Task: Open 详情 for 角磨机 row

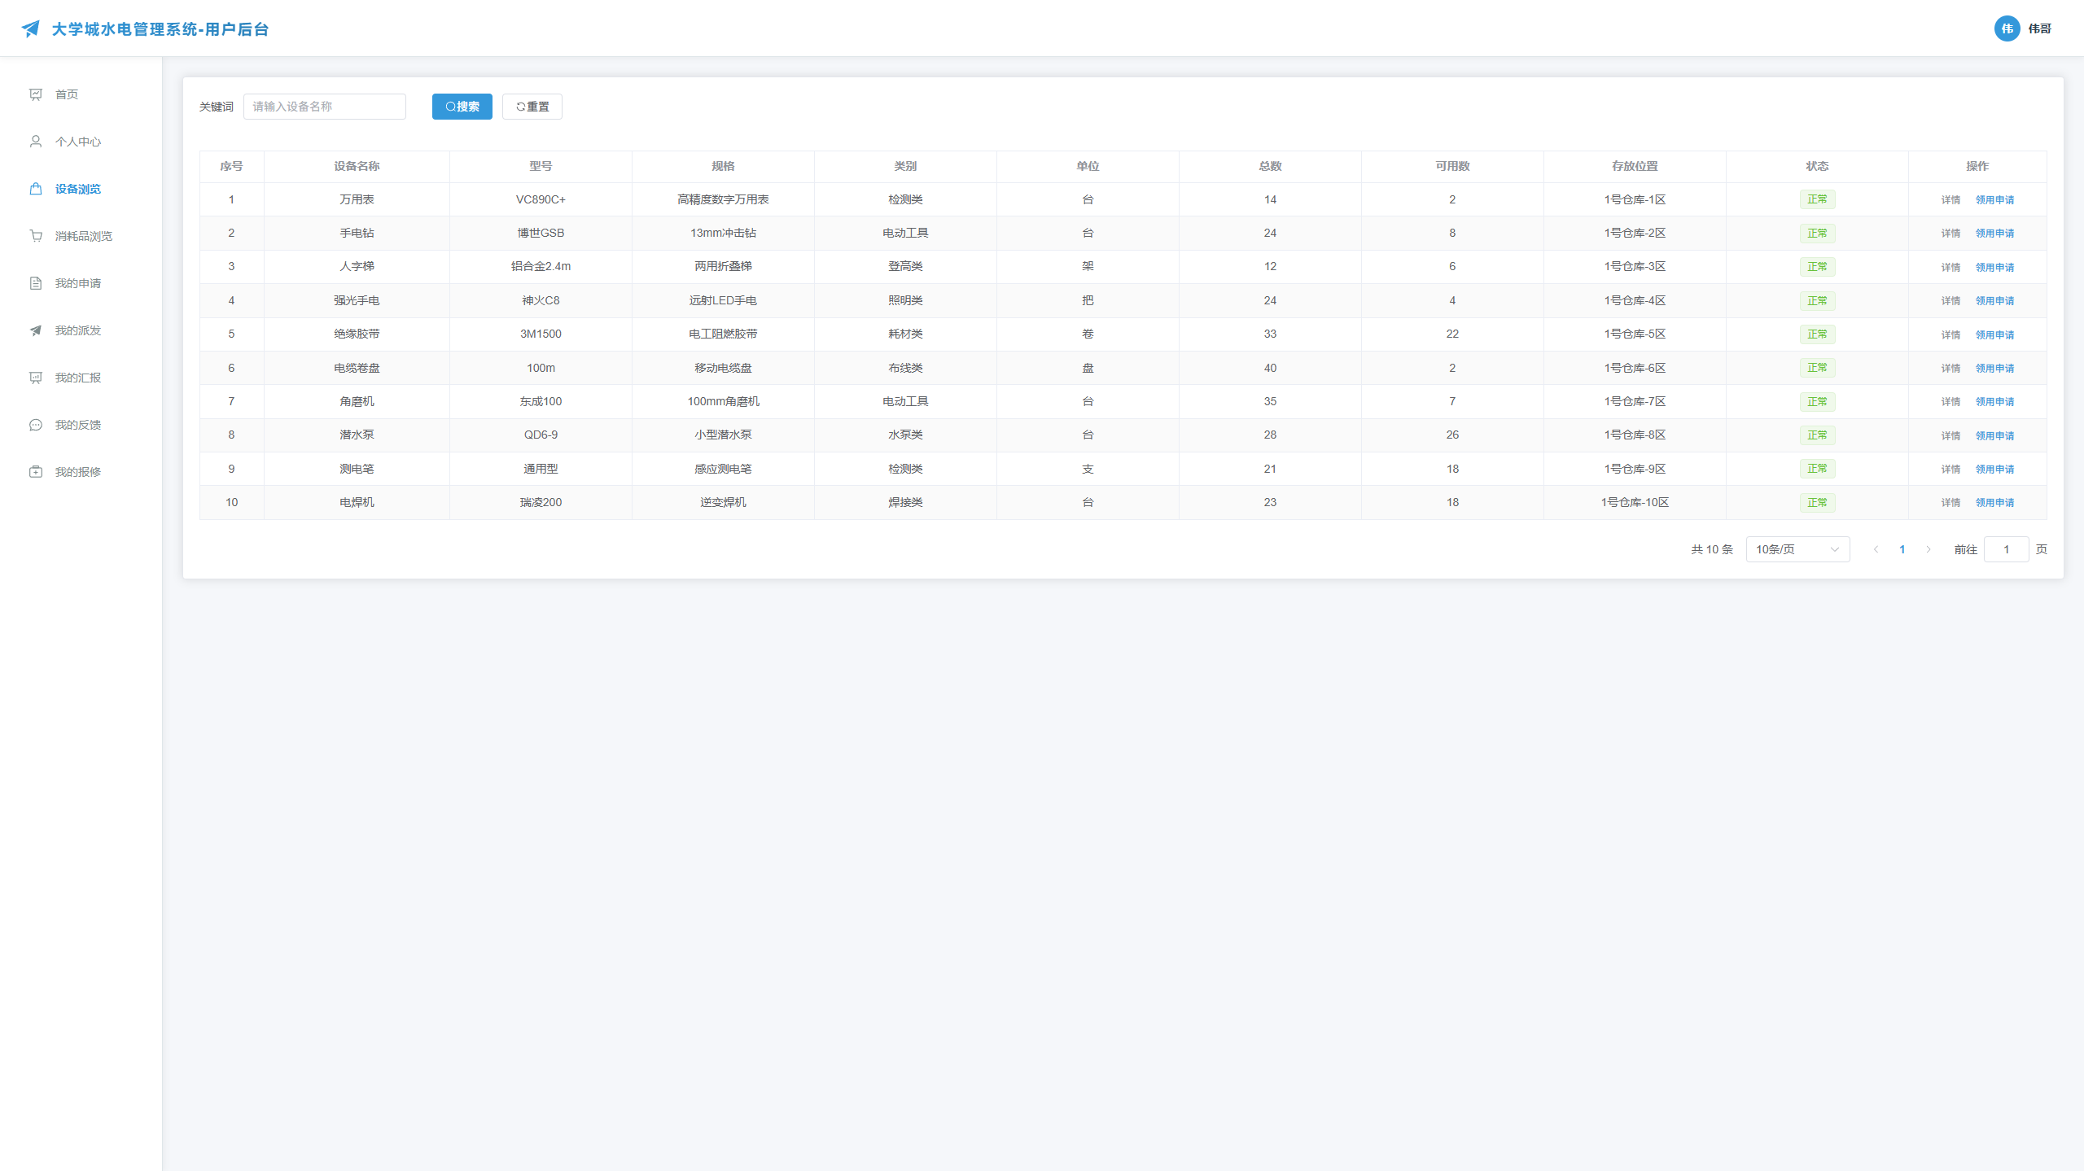Action: [1950, 402]
